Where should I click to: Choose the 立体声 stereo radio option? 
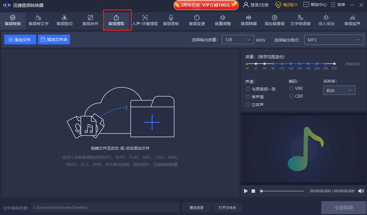pos(248,104)
